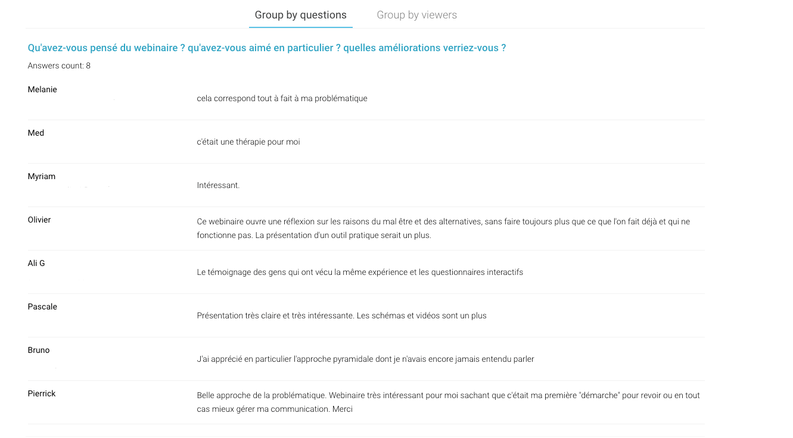
Task: Click viewer name Med
Action: click(x=36, y=133)
